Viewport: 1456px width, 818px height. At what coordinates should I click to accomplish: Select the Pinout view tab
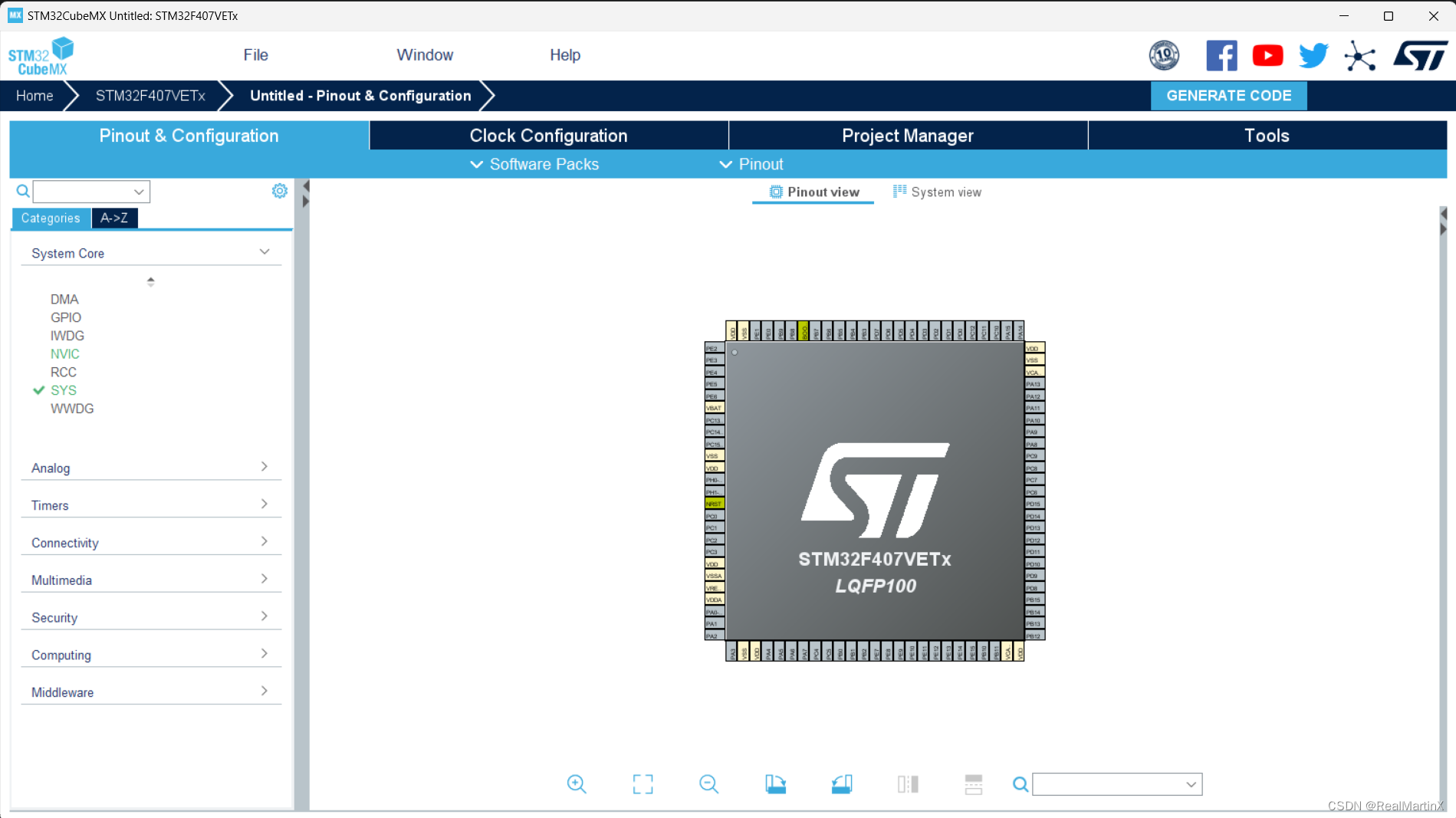click(x=813, y=192)
